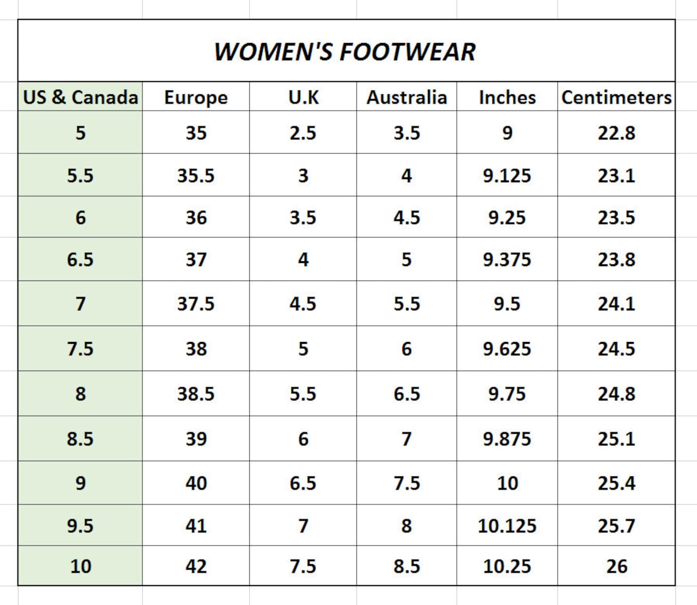Screen dimensions: 697x605
Task: Select the Europe column header cell
Action: click(x=196, y=96)
